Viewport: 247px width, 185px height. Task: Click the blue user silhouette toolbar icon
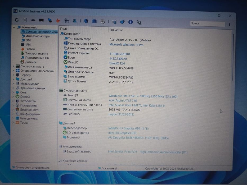click(x=75, y=21)
